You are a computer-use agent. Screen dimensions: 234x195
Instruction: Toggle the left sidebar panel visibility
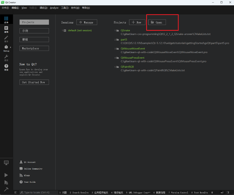point(15,192)
